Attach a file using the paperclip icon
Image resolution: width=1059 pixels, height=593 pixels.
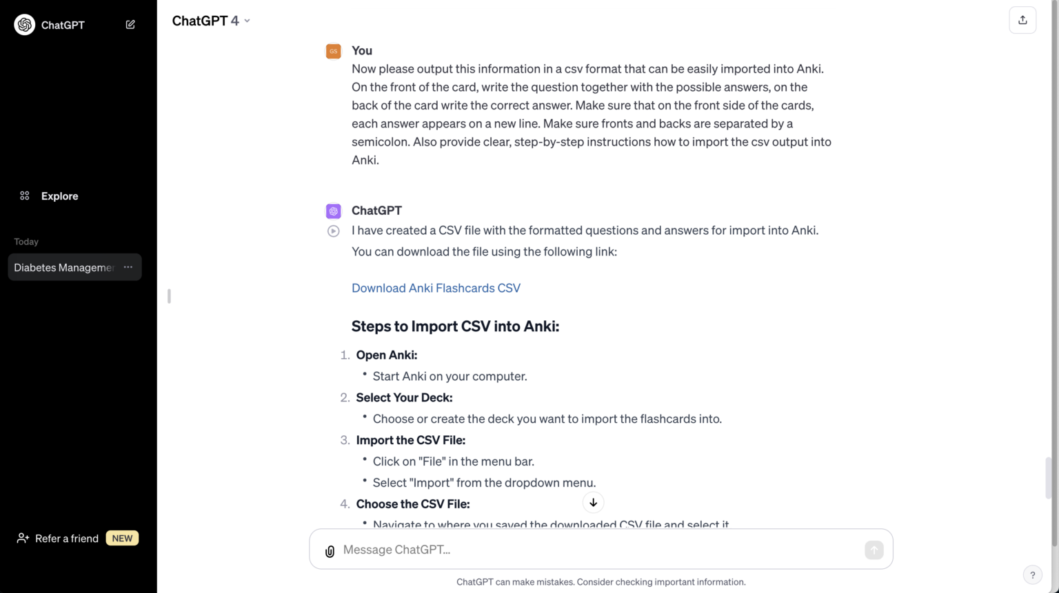[330, 551]
